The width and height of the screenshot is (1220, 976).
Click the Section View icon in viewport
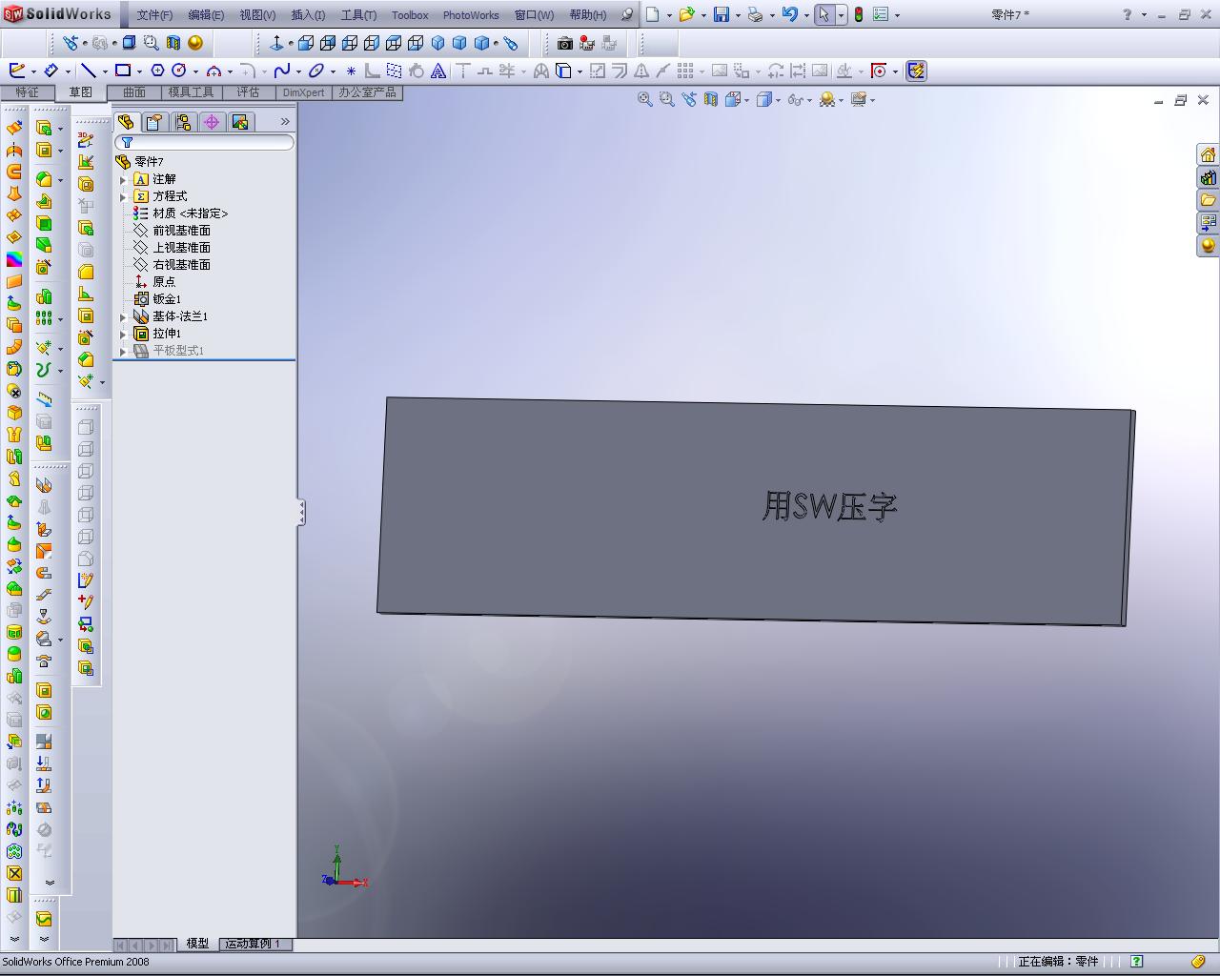710,99
